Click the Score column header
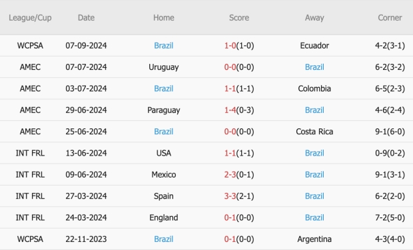 tap(239, 17)
